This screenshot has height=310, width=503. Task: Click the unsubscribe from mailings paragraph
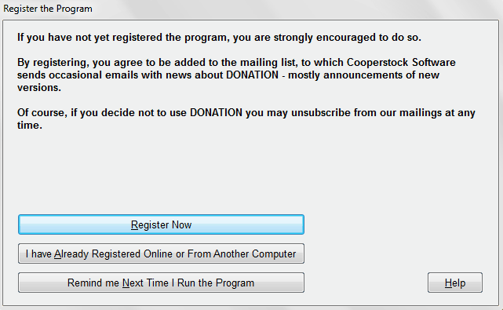246,119
